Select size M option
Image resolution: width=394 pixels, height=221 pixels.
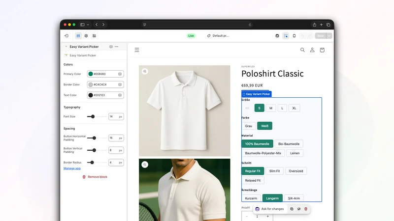(270, 108)
